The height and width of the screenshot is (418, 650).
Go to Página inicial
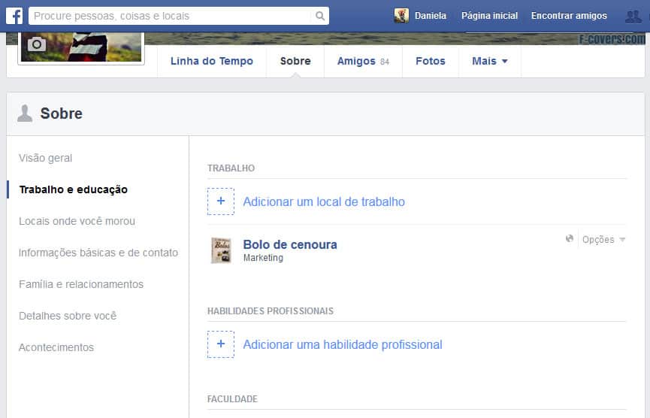(490, 16)
